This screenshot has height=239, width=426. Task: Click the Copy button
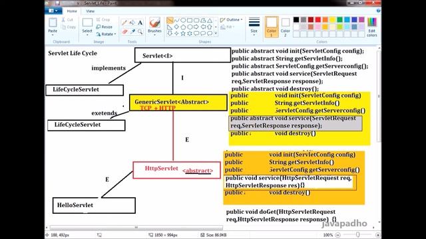pyautogui.click(x=69, y=27)
